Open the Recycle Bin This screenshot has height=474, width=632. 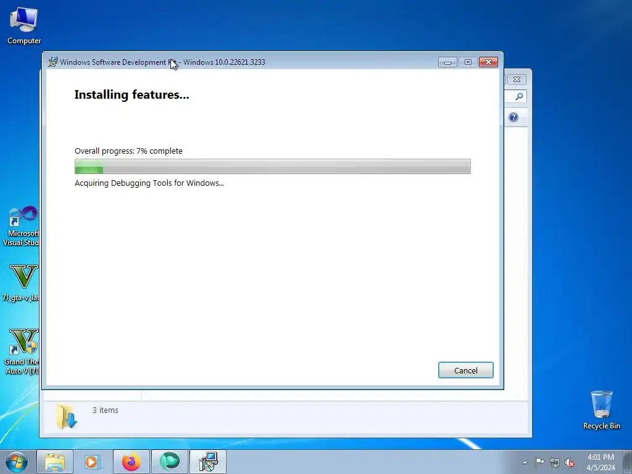[x=601, y=410]
